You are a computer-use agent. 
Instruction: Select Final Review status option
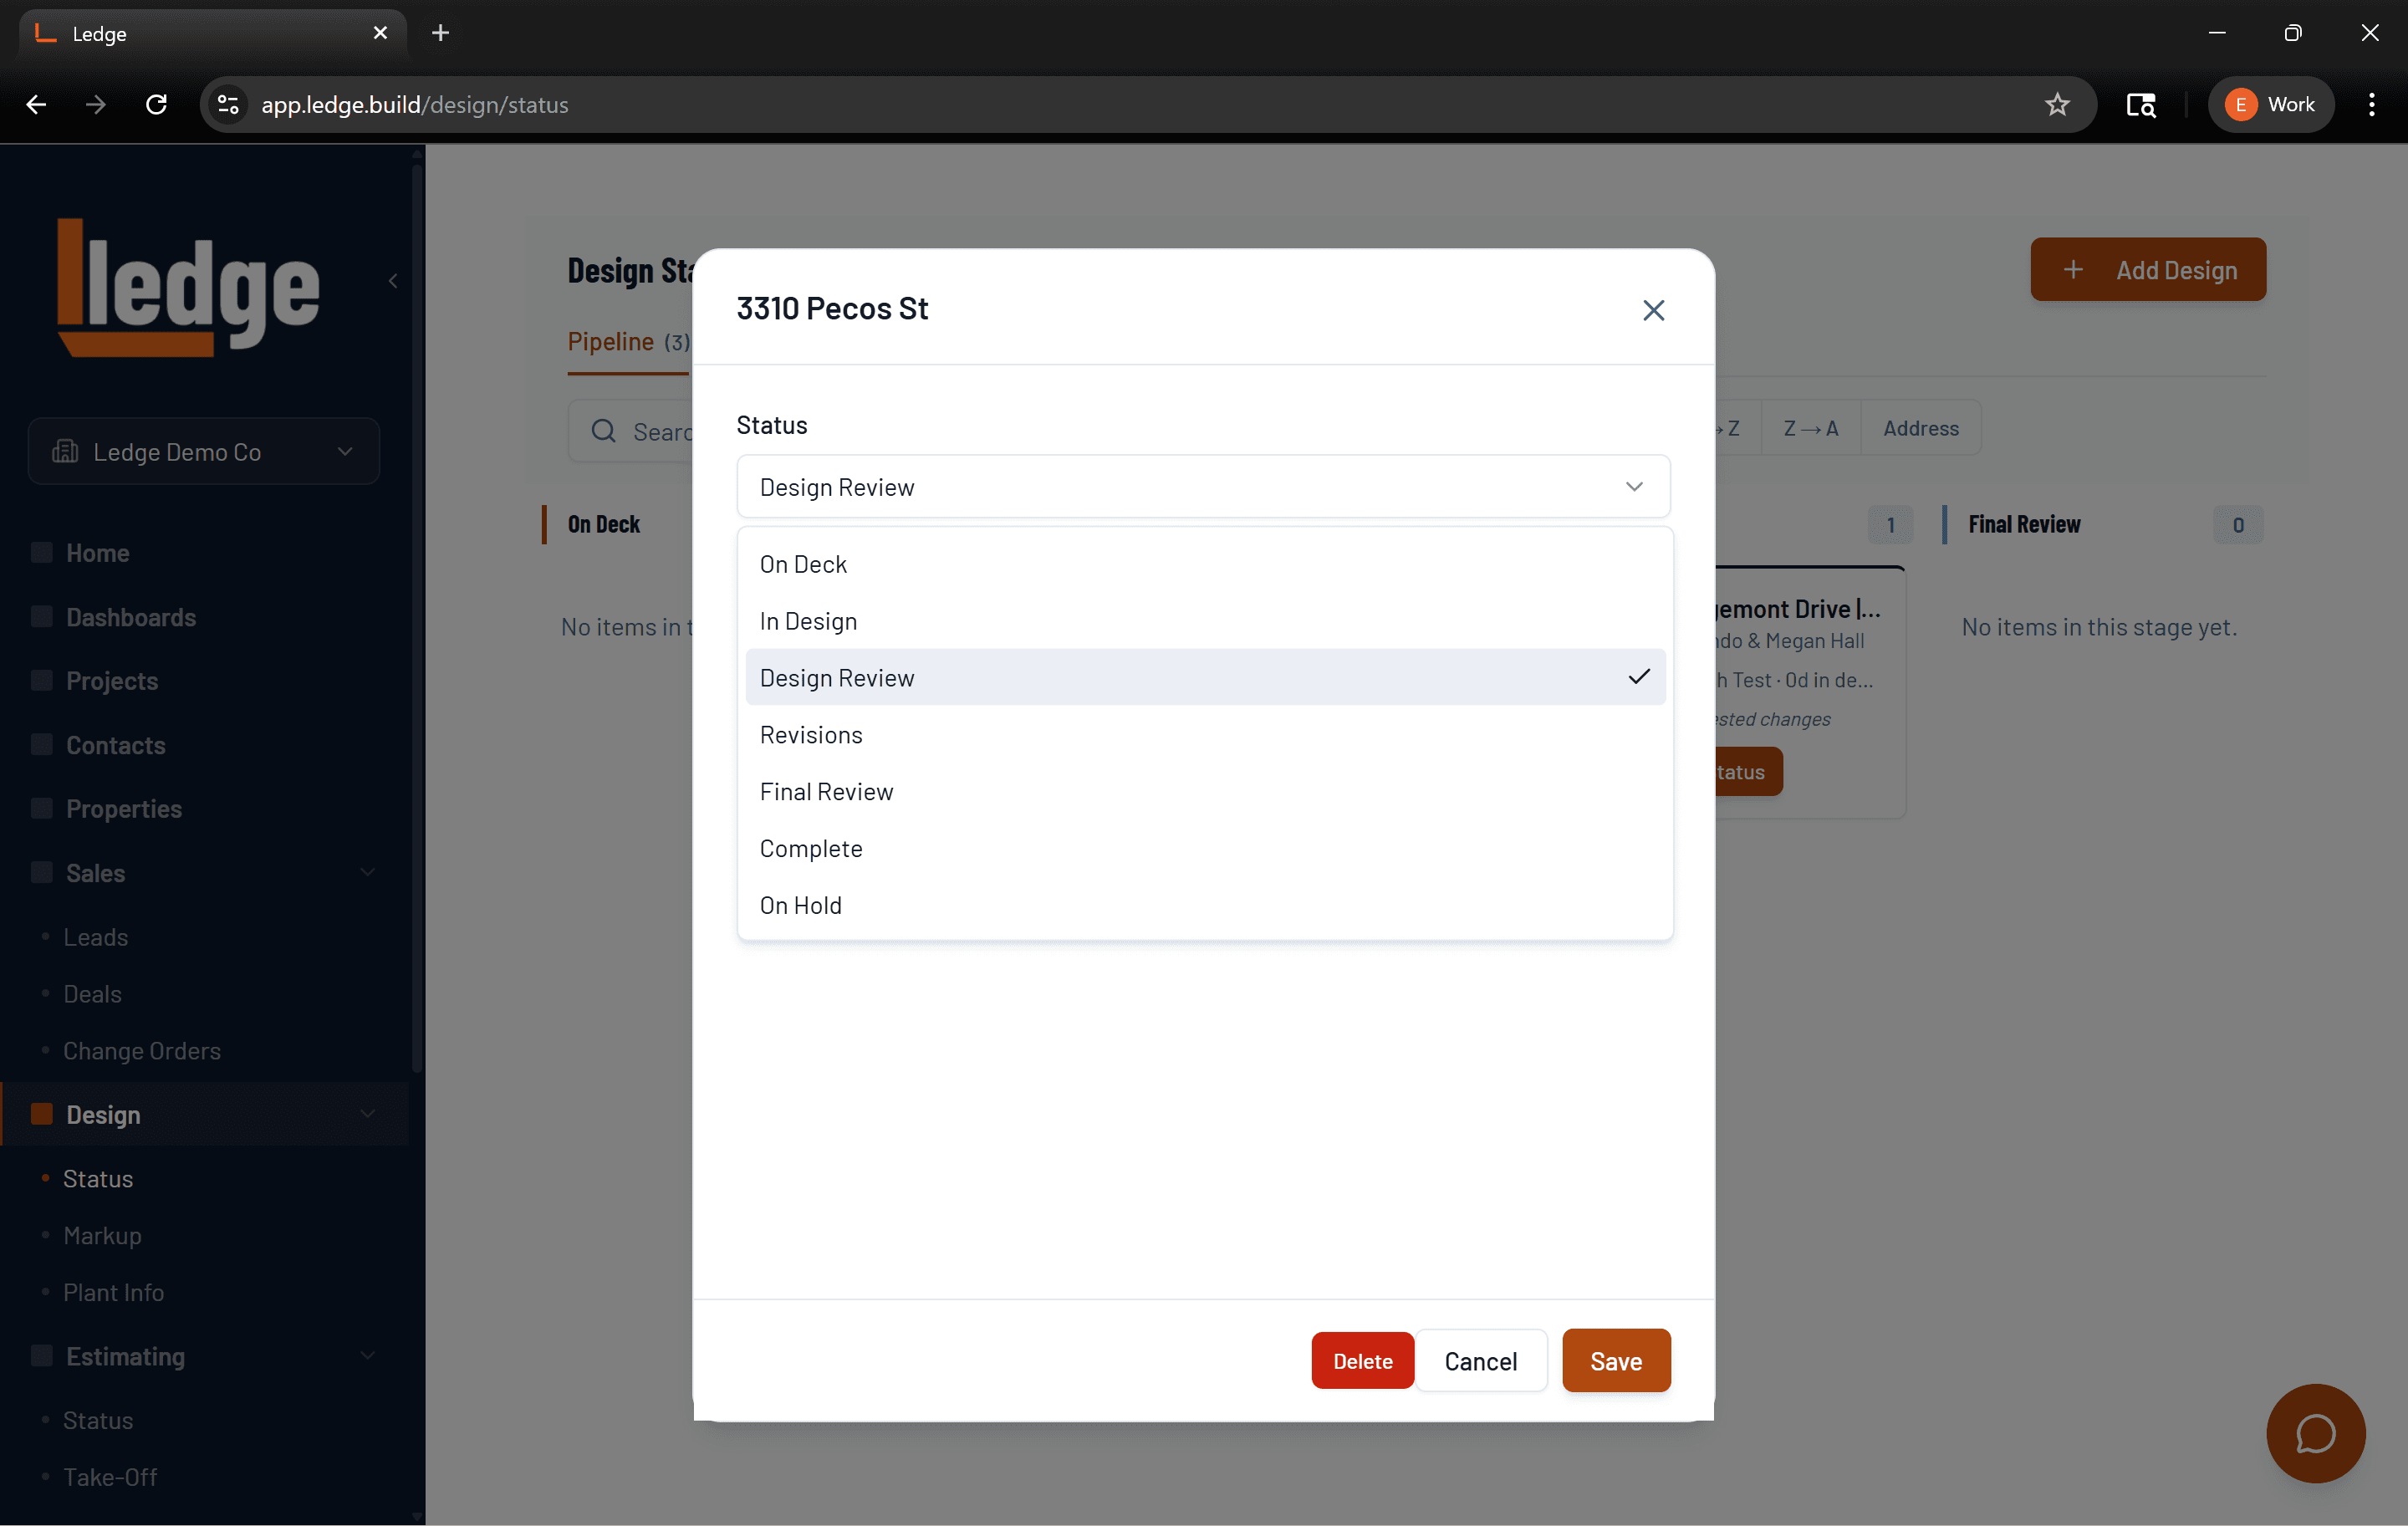pos(1205,792)
